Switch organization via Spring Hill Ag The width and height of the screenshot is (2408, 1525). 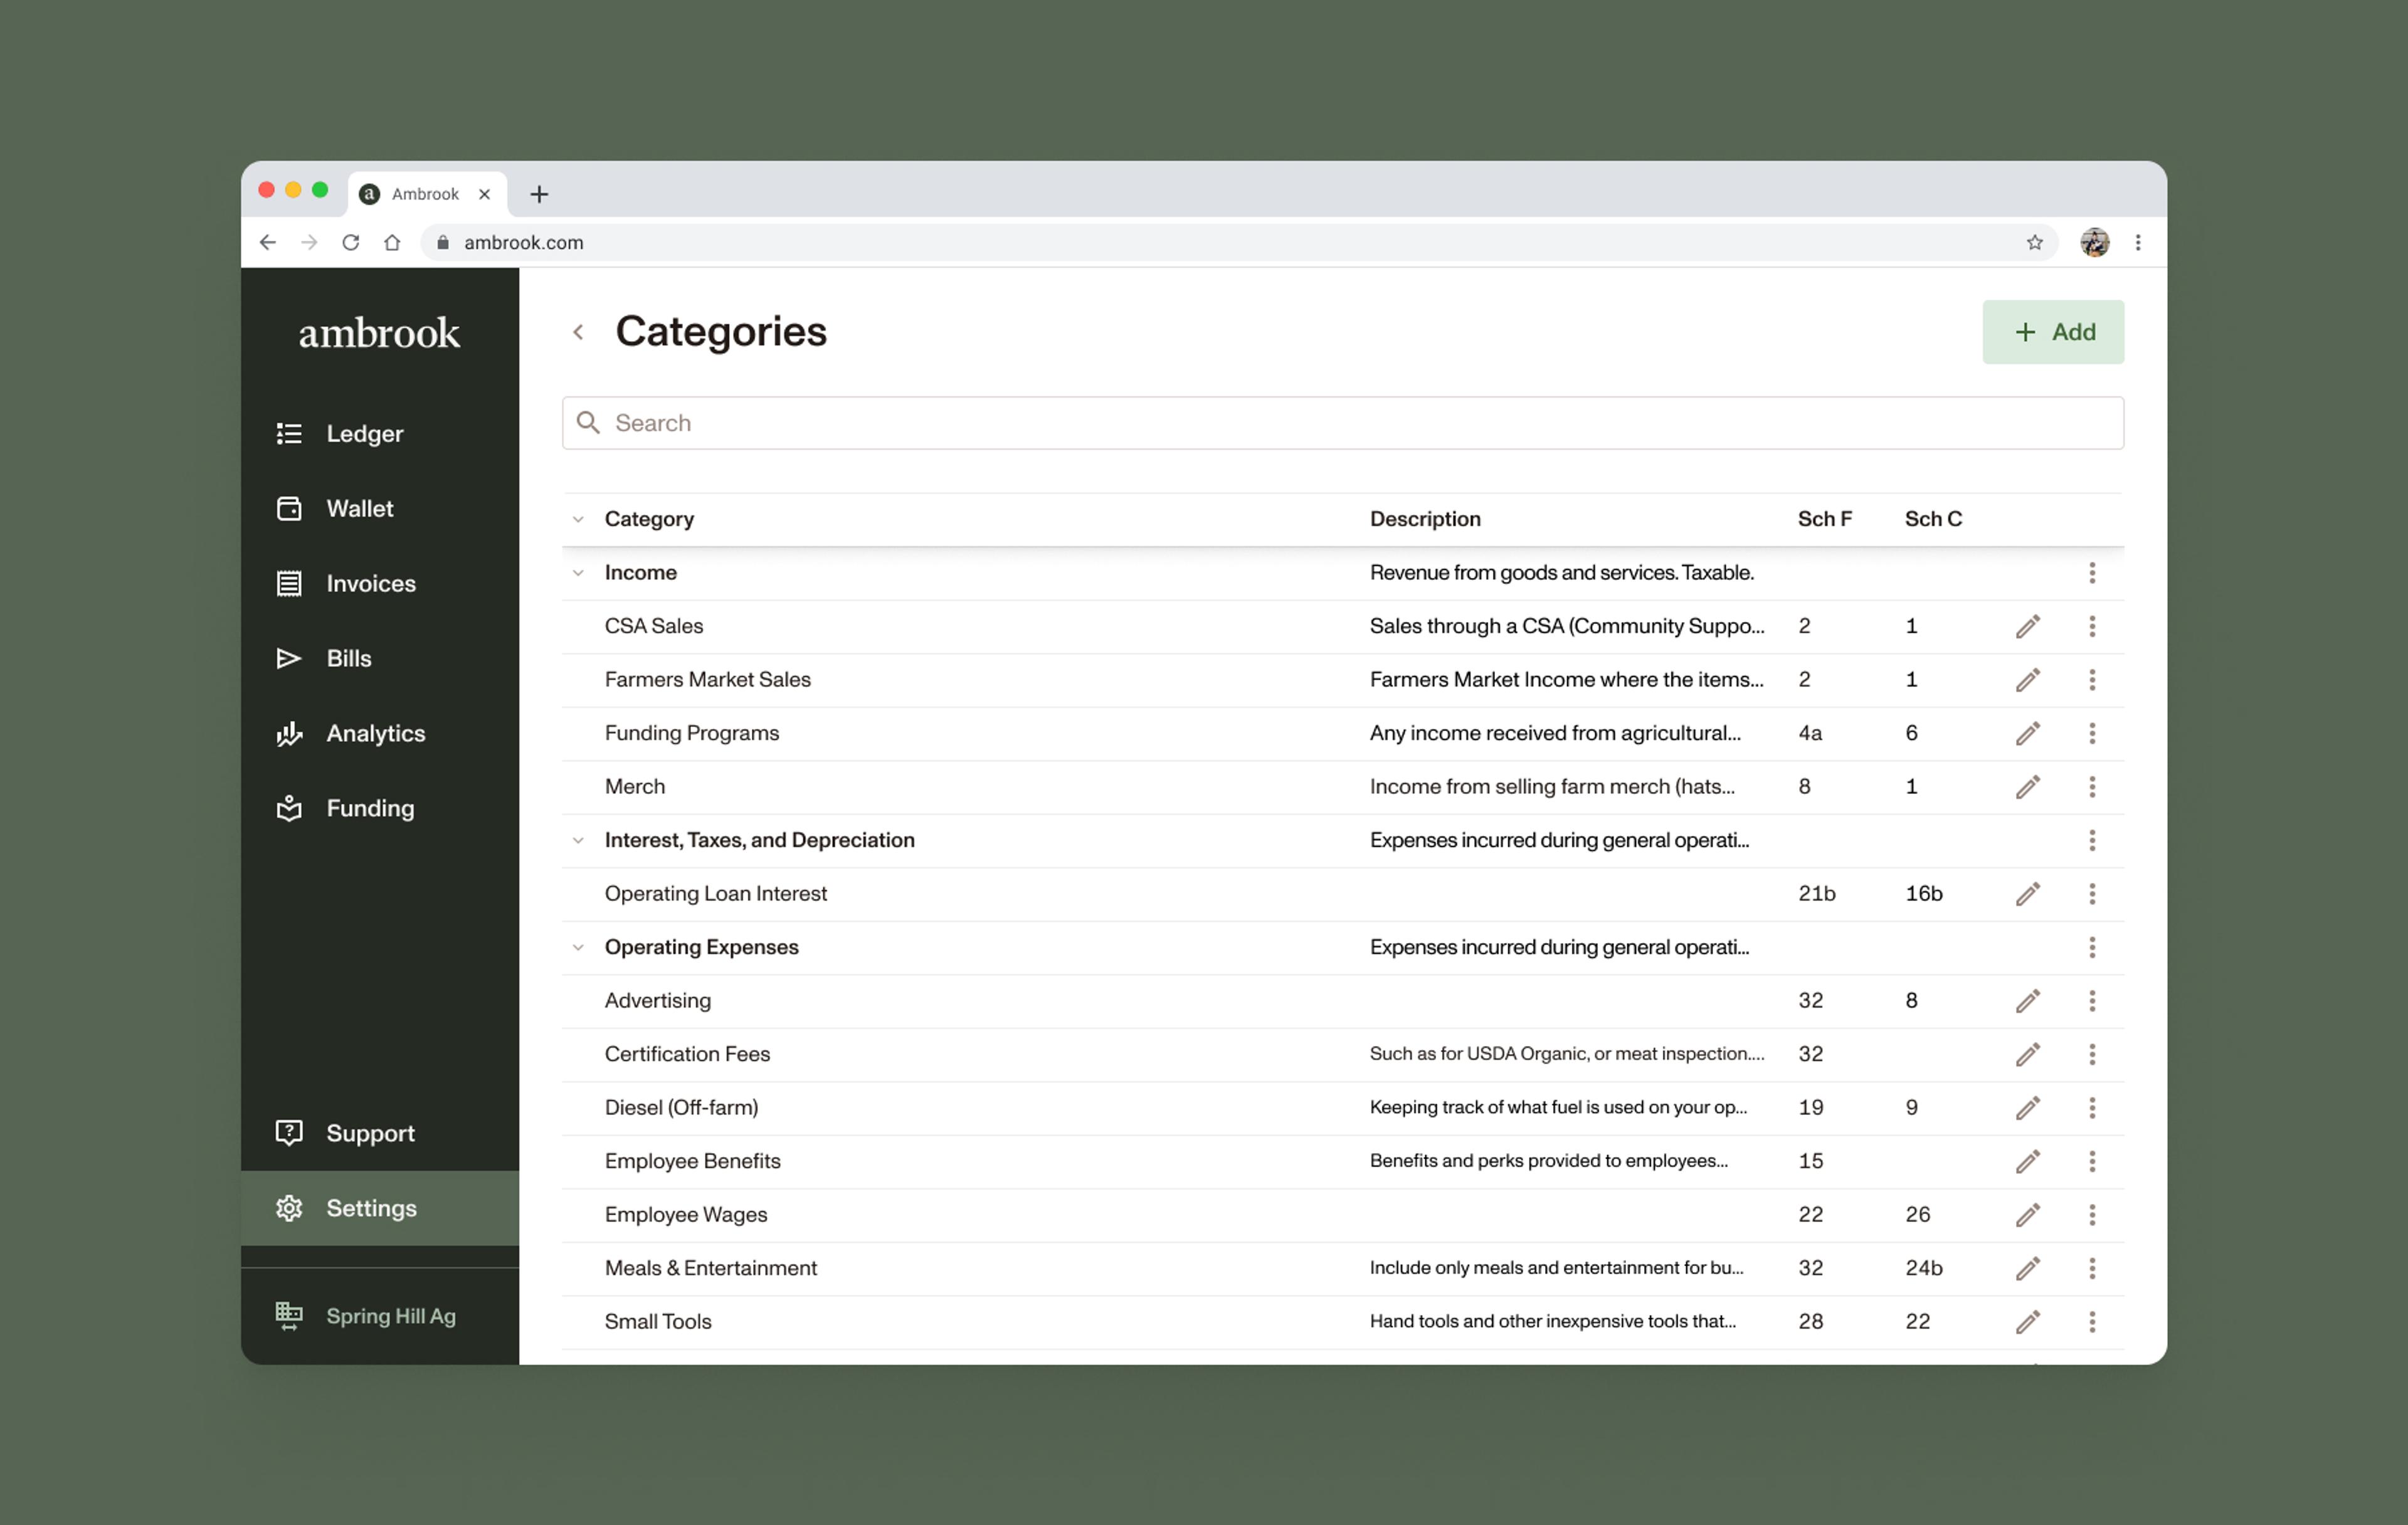tap(390, 1316)
